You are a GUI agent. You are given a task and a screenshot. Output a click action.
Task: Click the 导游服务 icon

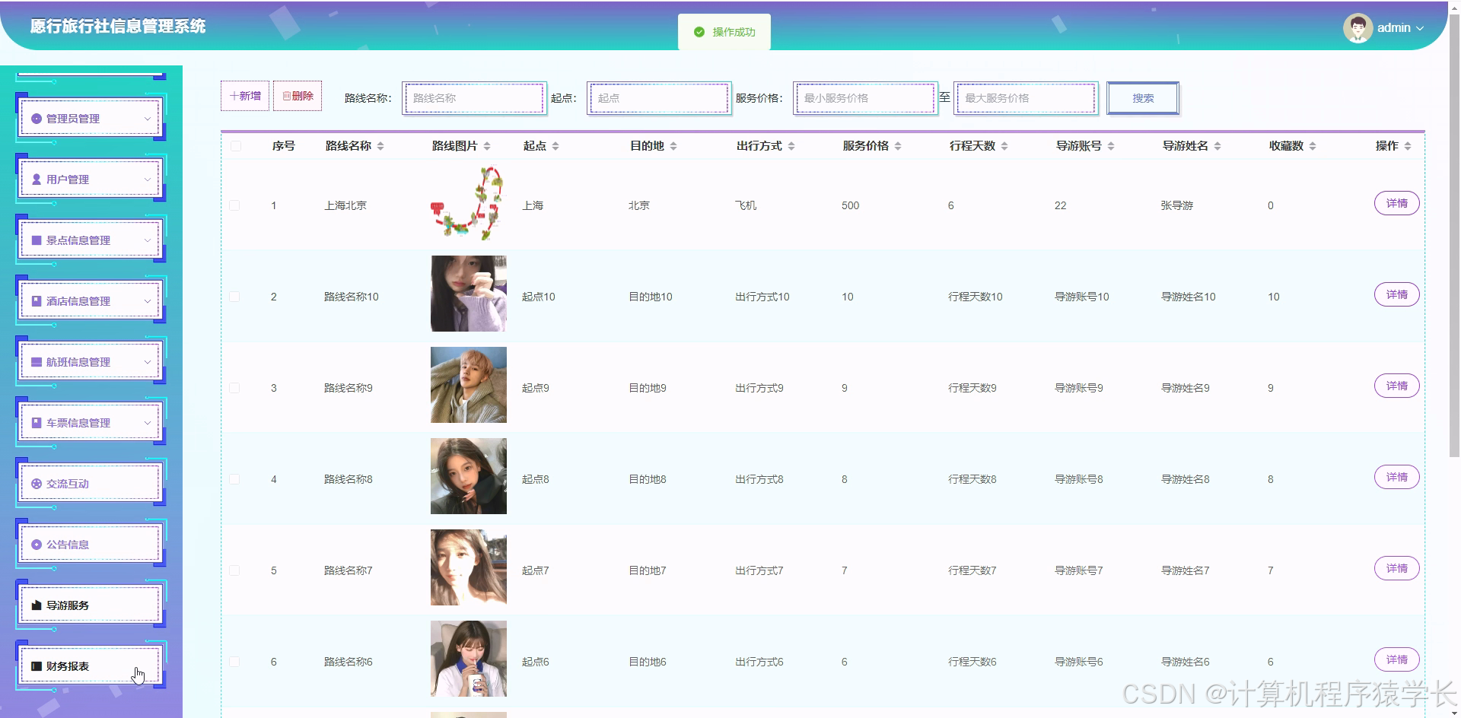[37, 605]
